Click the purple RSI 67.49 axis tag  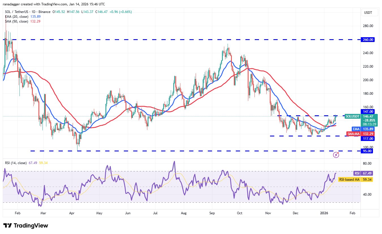point(363,174)
